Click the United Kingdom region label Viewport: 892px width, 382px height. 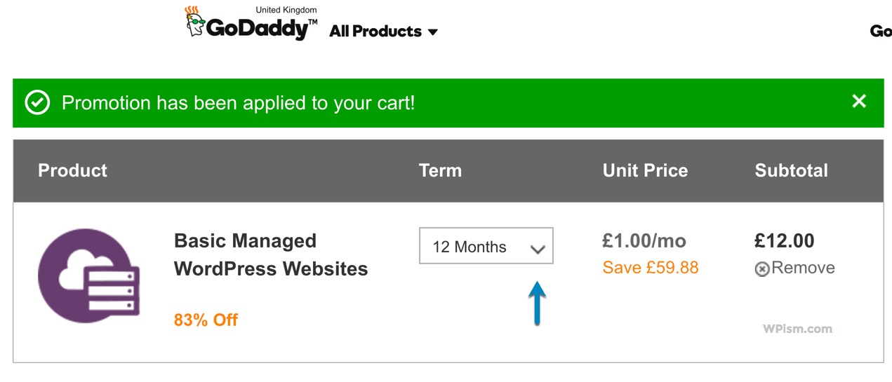286,10
